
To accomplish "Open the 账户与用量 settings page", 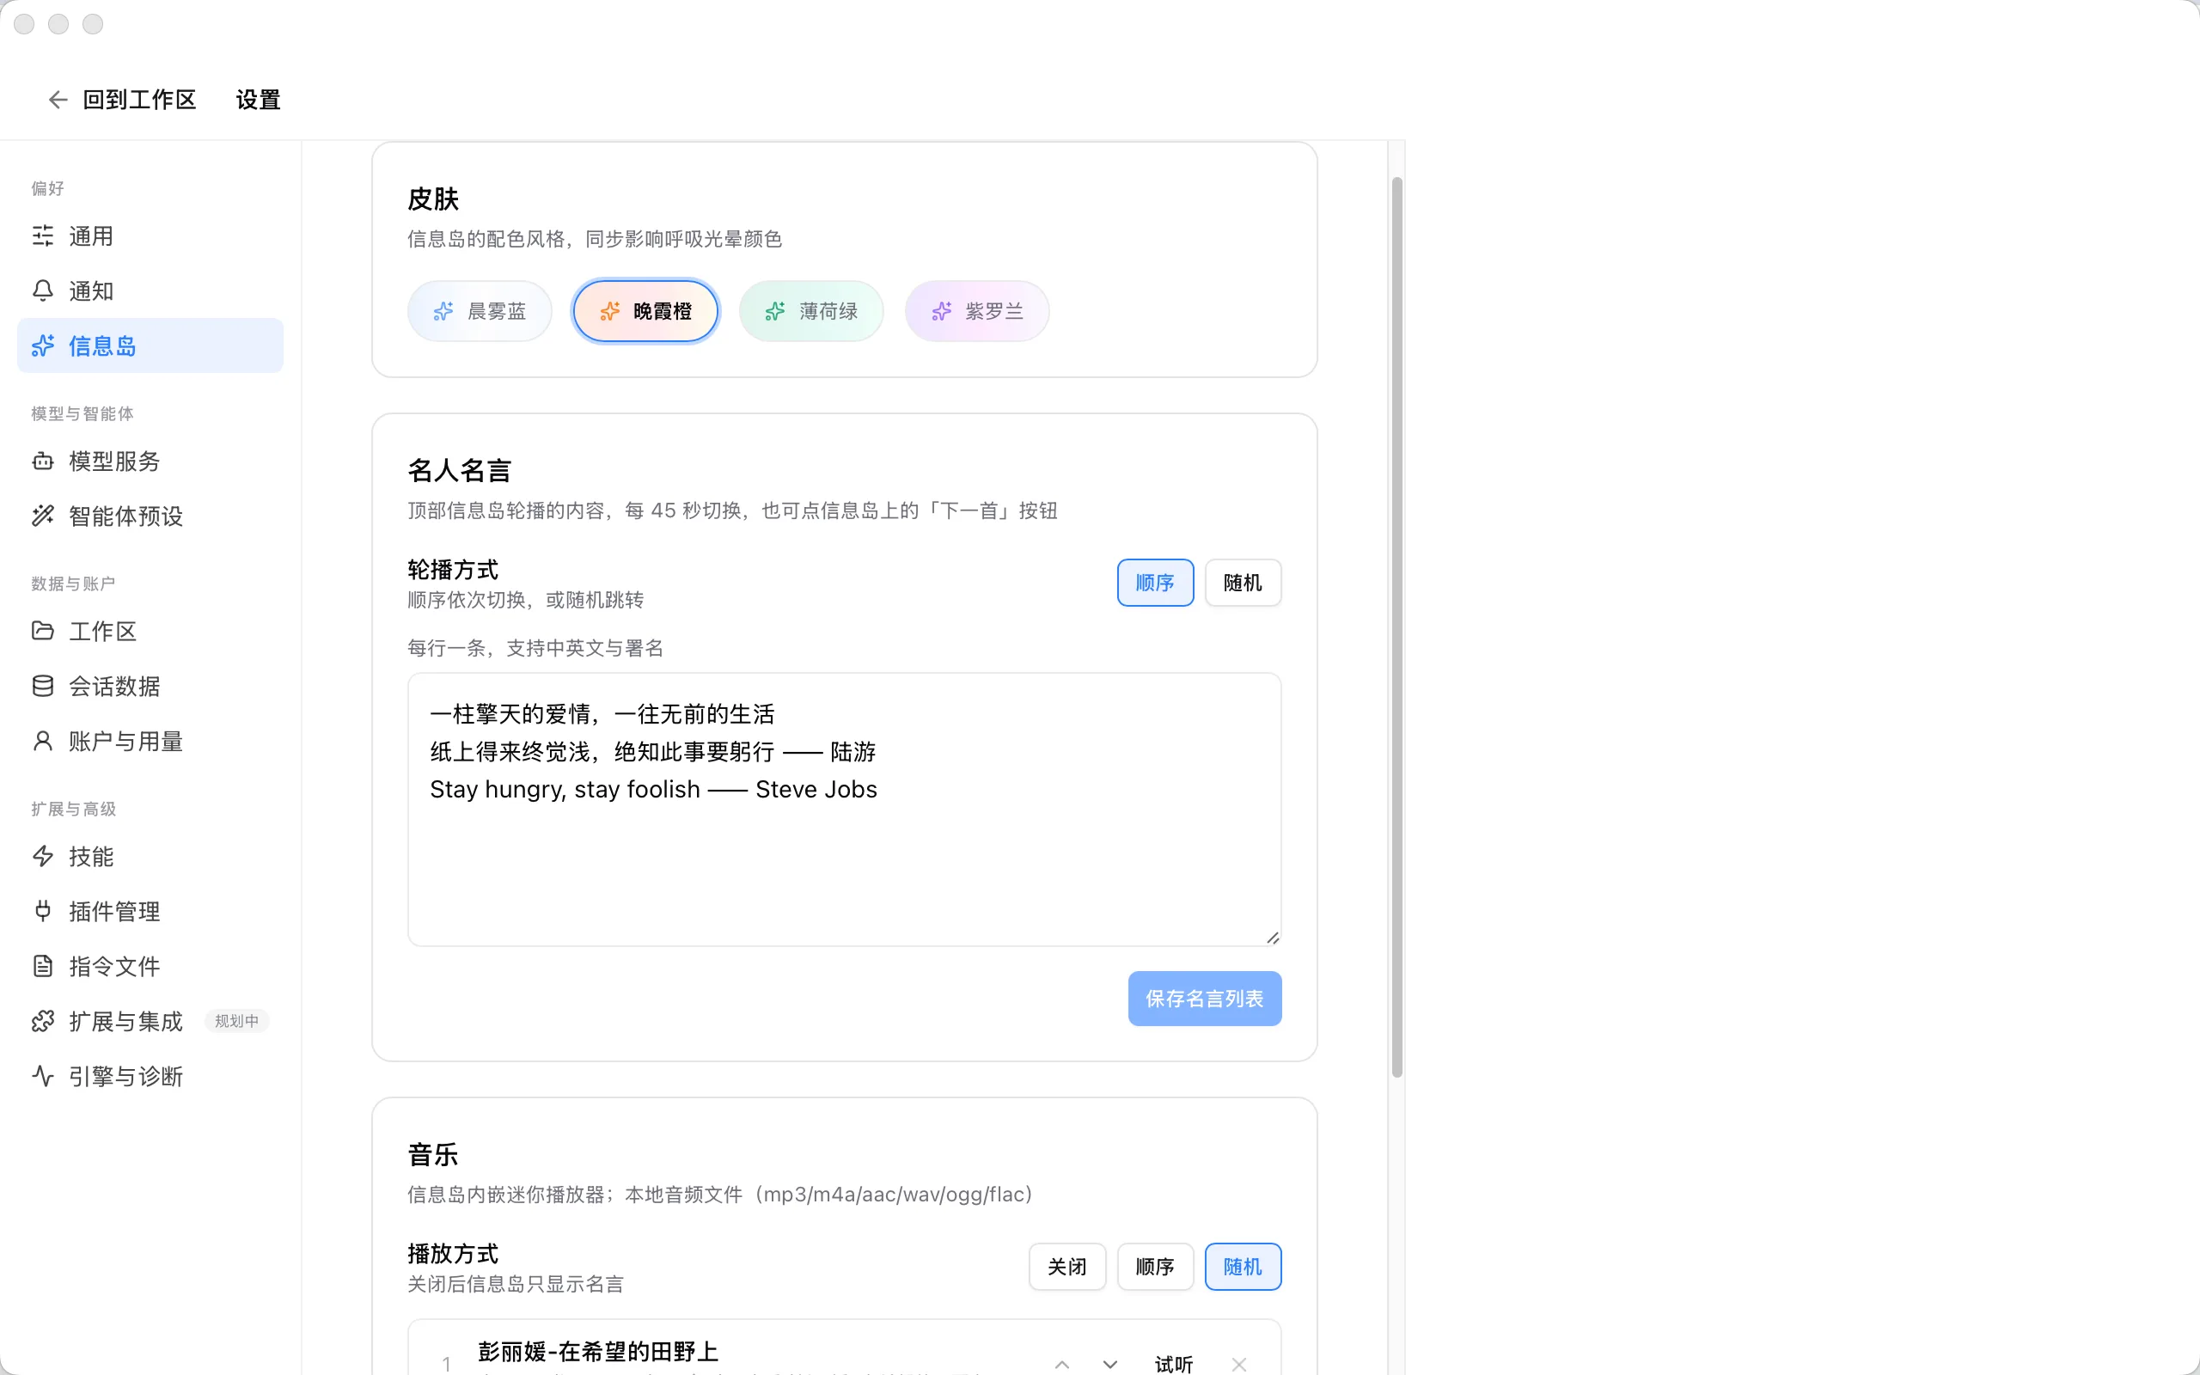I will [x=150, y=741].
